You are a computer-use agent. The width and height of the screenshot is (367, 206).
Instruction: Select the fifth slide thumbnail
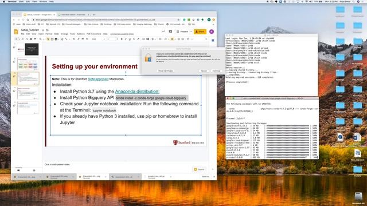(28, 108)
